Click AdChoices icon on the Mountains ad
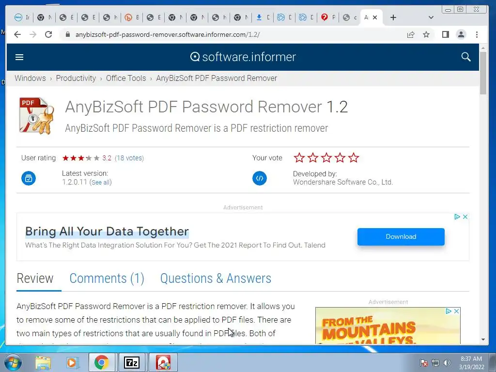 tap(448, 311)
